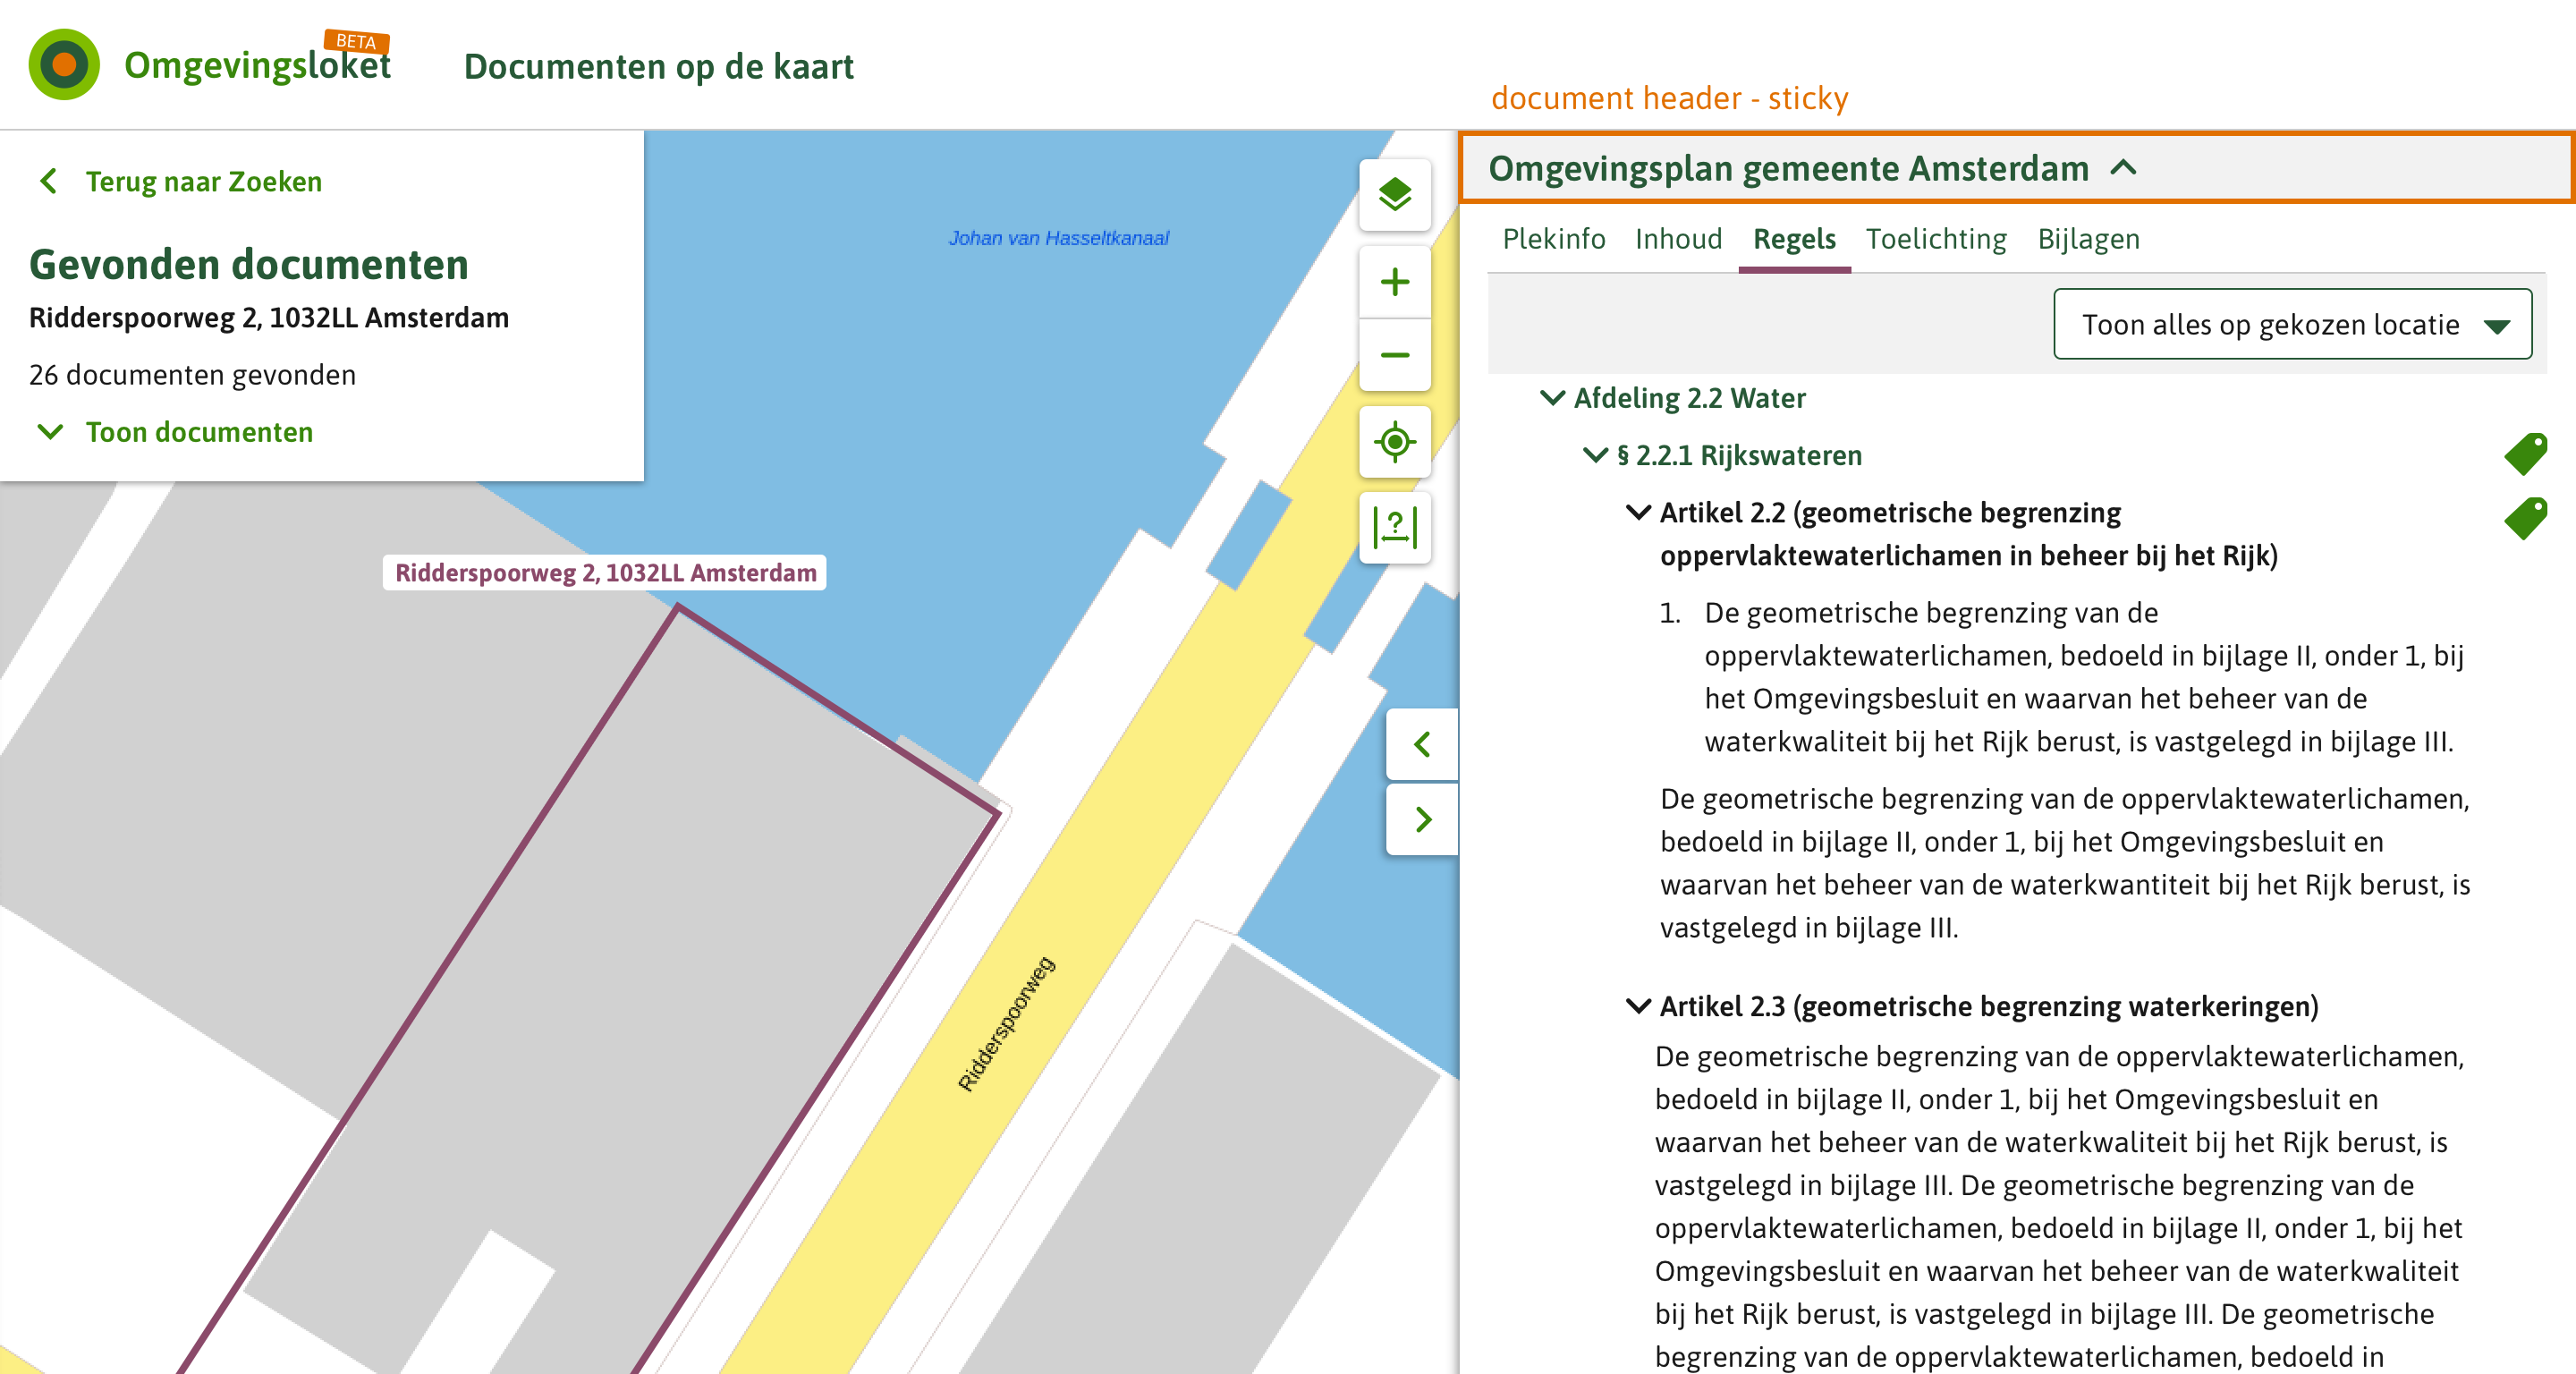Click the Omgevingsloket circular logo icon

click(64, 65)
